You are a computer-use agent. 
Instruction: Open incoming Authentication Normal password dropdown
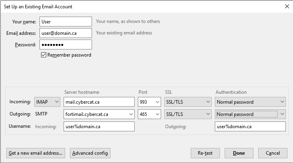pos(250,102)
